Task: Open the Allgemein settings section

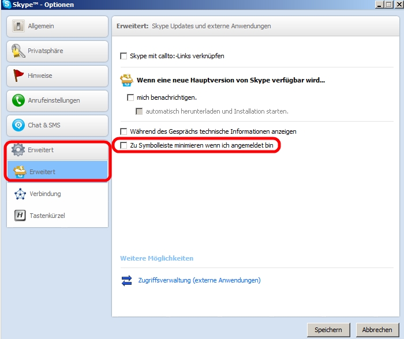Action: pos(57,27)
